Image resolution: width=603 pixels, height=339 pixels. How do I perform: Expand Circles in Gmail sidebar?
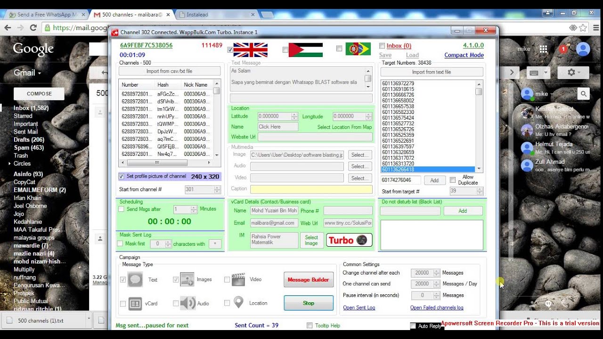(x=9, y=163)
